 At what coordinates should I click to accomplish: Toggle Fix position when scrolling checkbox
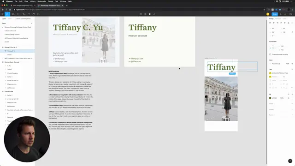click(270, 54)
